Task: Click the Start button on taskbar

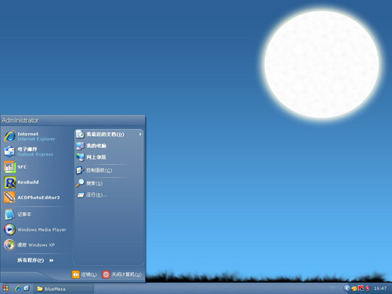Action: [x=6, y=289]
